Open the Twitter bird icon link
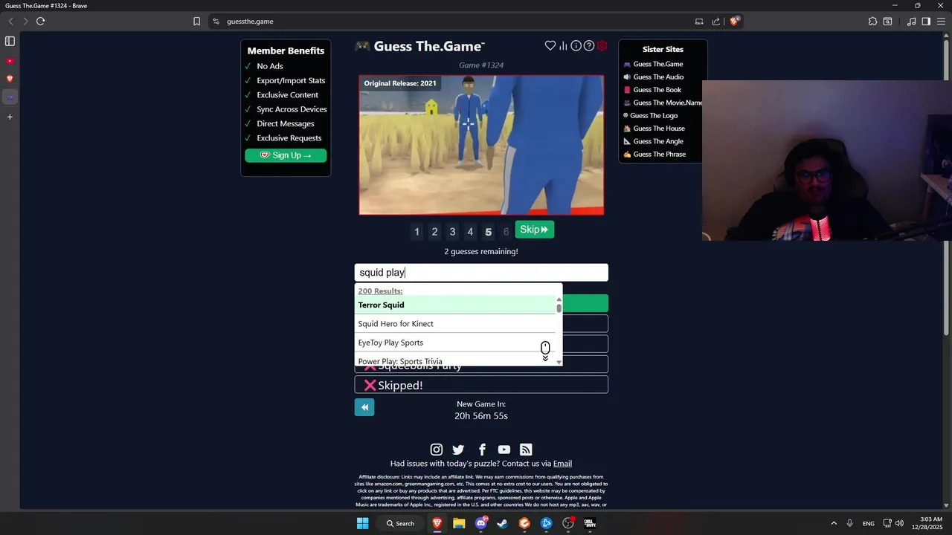The height and width of the screenshot is (535, 952). pos(458,450)
